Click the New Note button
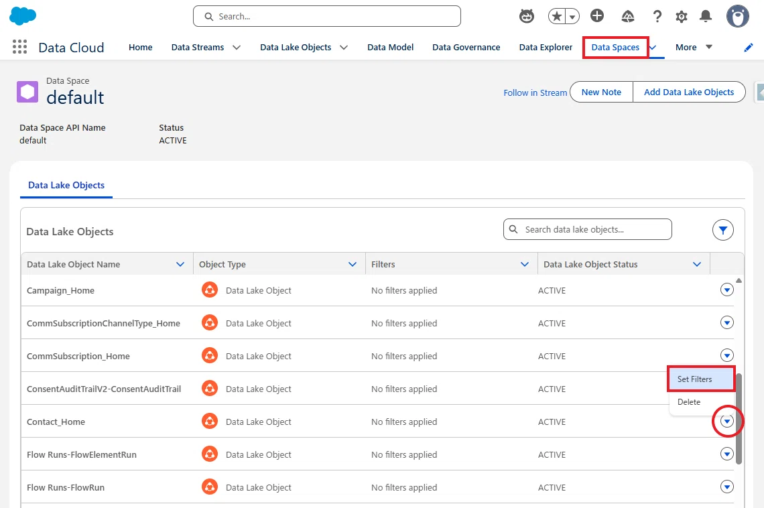Viewport: 764px width, 508px height. [x=600, y=92]
